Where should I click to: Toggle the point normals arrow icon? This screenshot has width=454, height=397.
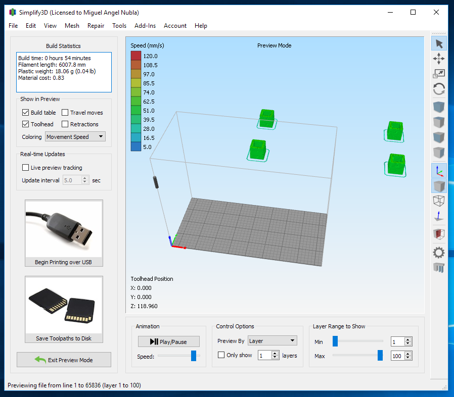tap(439, 216)
